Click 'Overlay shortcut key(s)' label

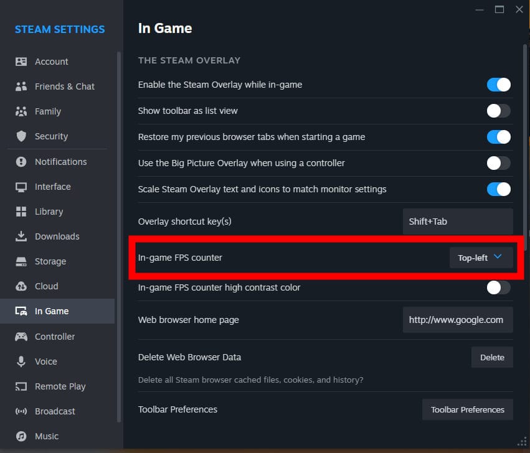tap(184, 222)
